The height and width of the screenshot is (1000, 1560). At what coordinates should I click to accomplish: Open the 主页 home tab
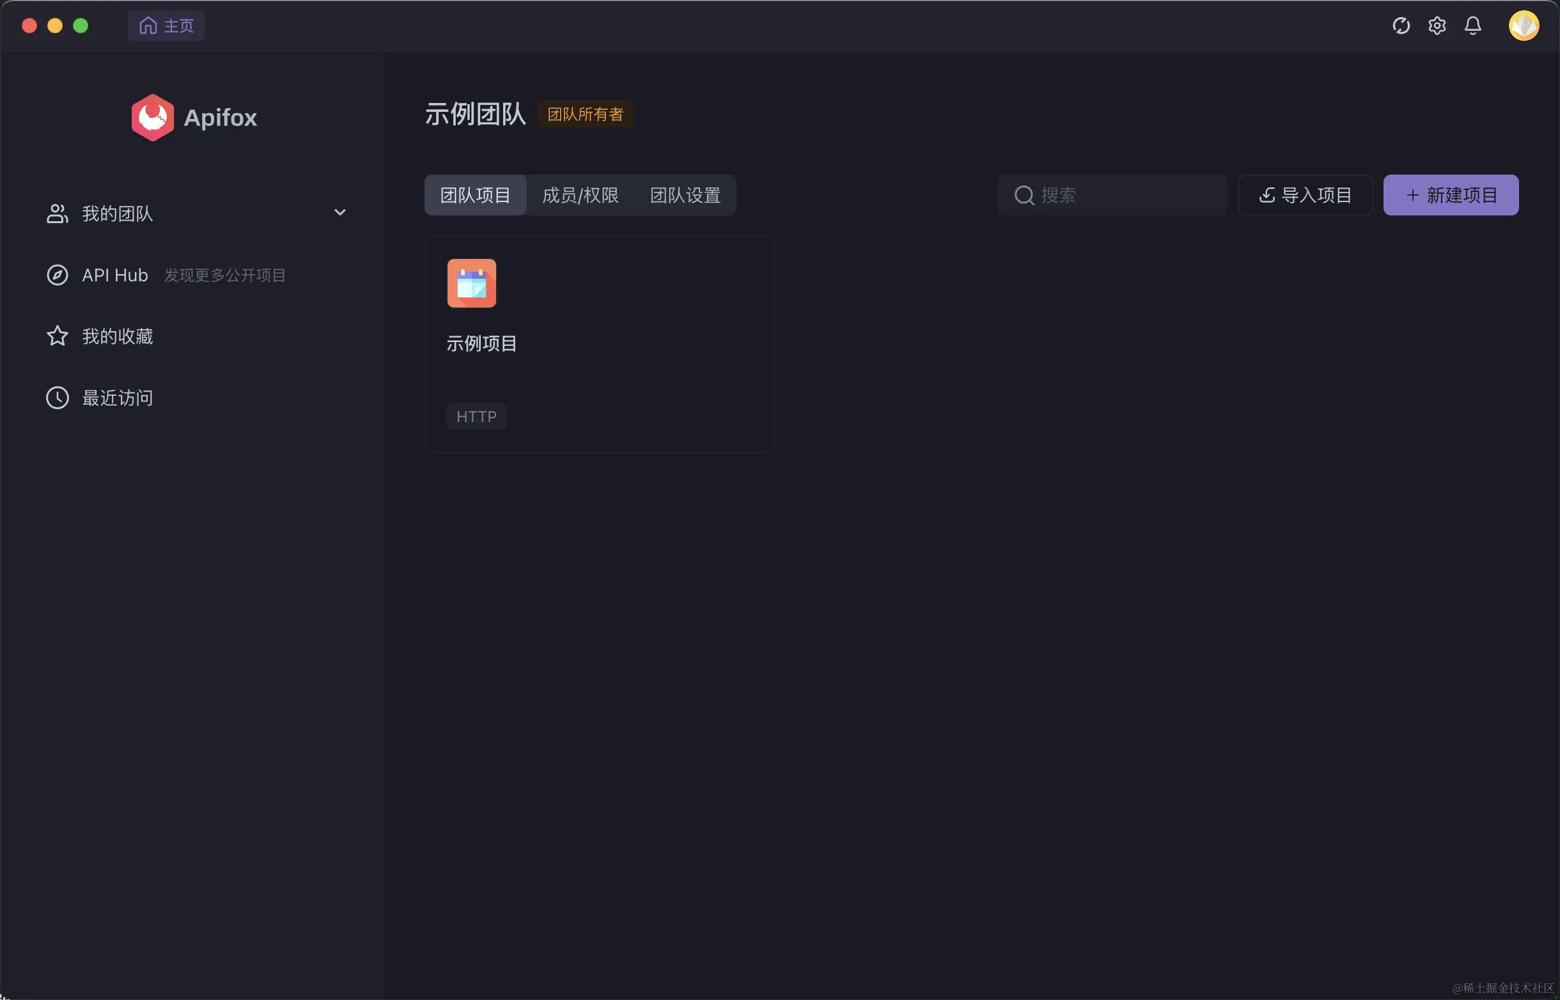(166, 26)
